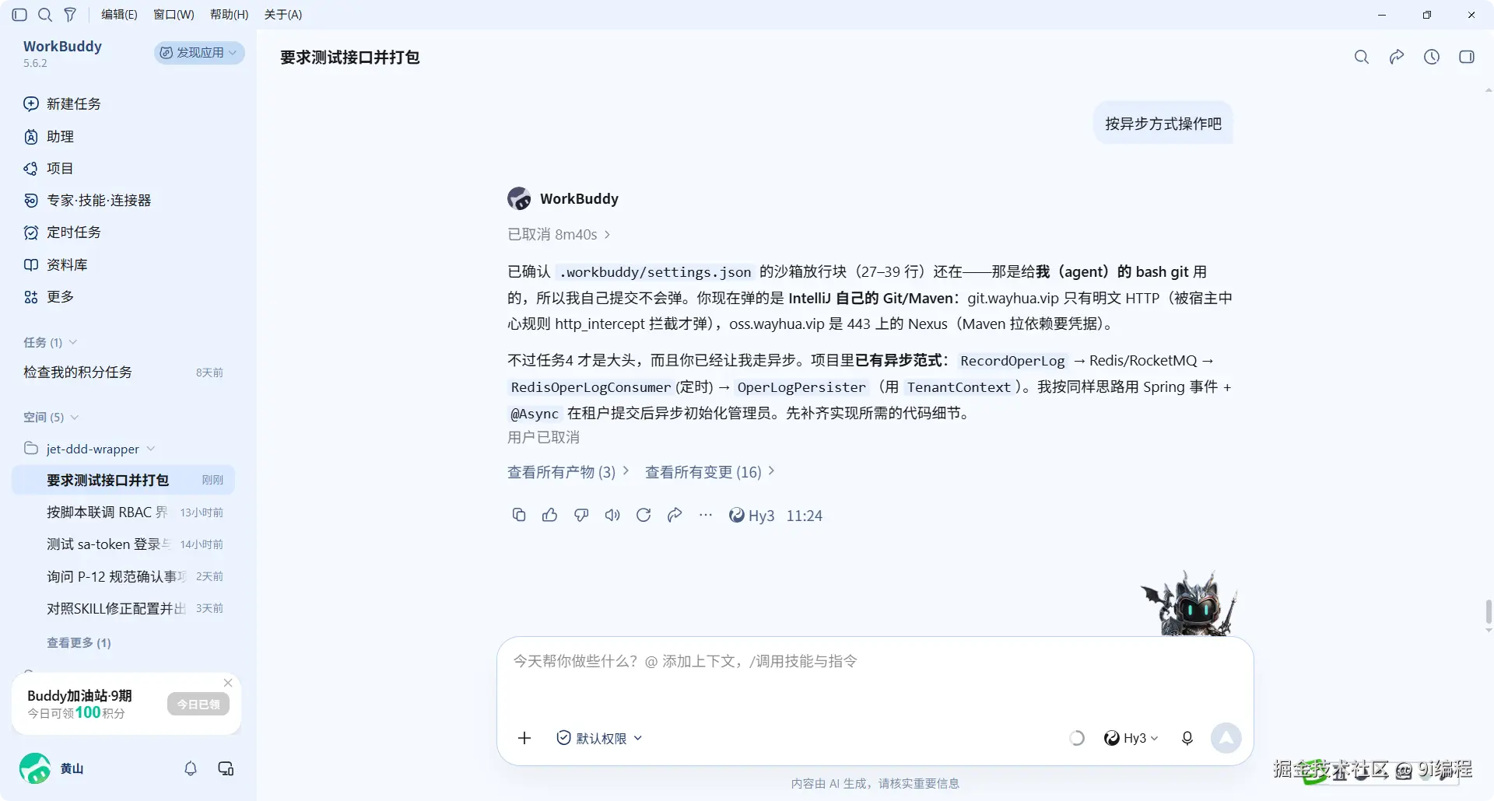Viewport: 1494px width, 801px height.
Task: Search within the conversation header icon
Action: point(1362,57)
